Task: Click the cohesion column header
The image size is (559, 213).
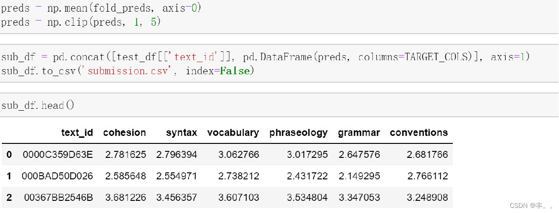Action: pos(124,133)
